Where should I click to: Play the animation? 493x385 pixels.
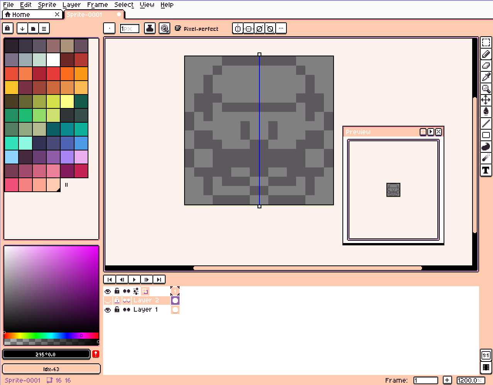pyautogui.click(x=134, y=279)
